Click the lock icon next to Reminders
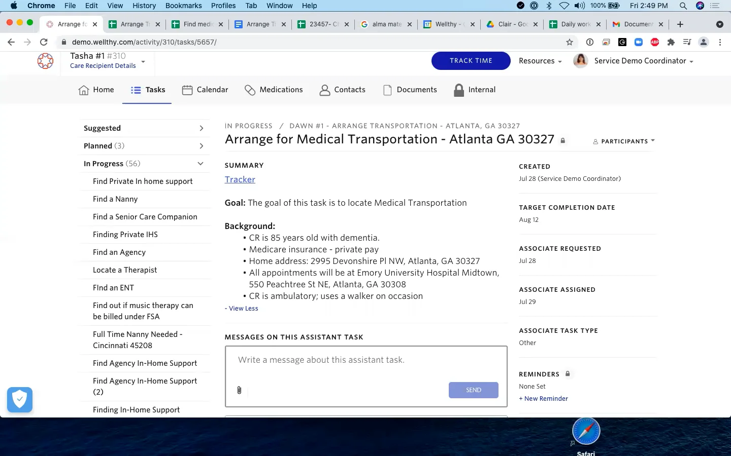The image size is (731, 456). click(568, 374)
